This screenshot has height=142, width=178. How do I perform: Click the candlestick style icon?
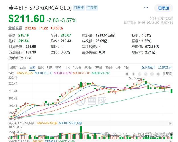(x=158, y=74)
